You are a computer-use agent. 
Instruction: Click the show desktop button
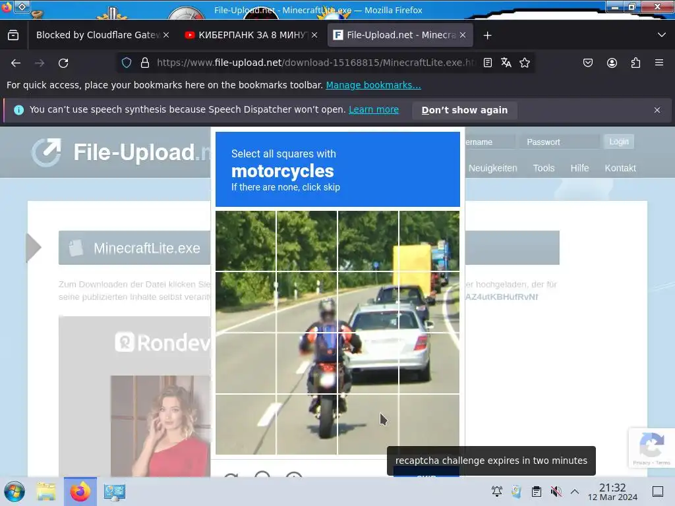[x=658, y=492]
